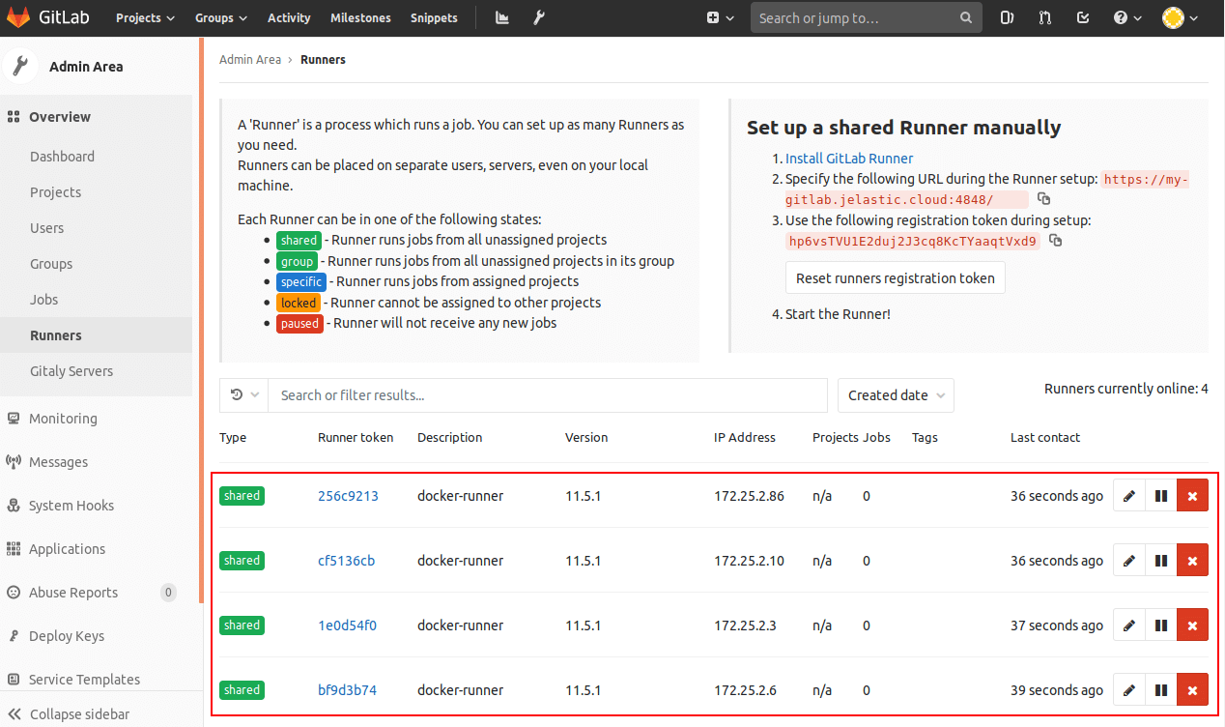1225x727 pixels.
Task: Pause runner cf5136cb
Action: (x=1161, y=561)
